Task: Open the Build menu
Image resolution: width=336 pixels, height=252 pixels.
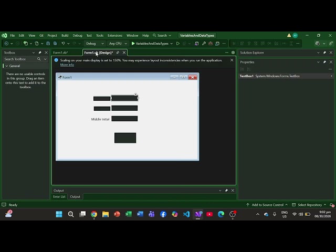Action: click(x=65, y=35)
